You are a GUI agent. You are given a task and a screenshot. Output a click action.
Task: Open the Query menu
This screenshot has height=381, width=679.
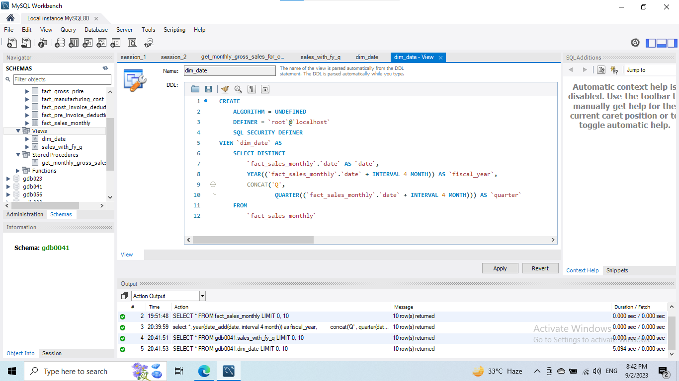pos(68,30)
